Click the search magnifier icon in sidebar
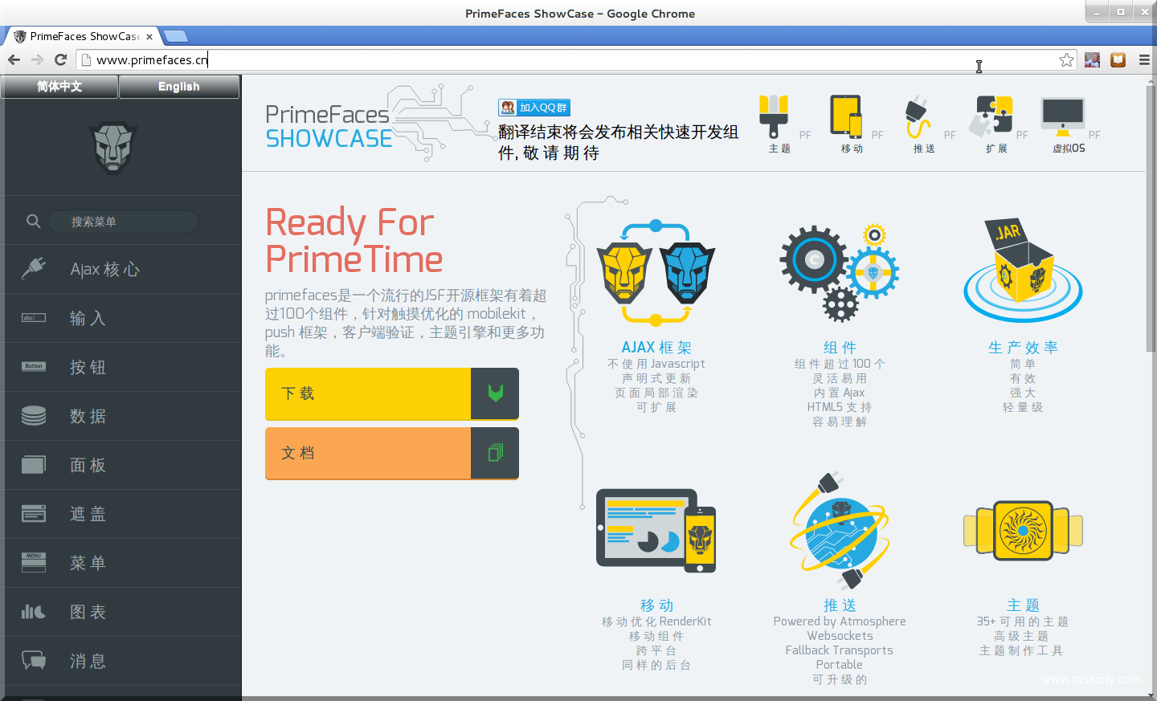This screenshot has height=701, width=1157. coord(33,221)
